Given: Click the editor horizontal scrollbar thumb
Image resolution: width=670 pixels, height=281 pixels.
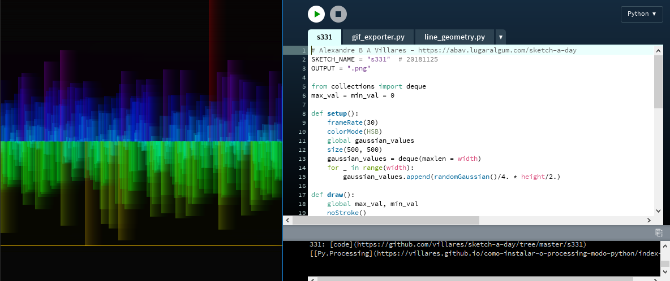Looking at the screenshot, I should click(385, 220).
